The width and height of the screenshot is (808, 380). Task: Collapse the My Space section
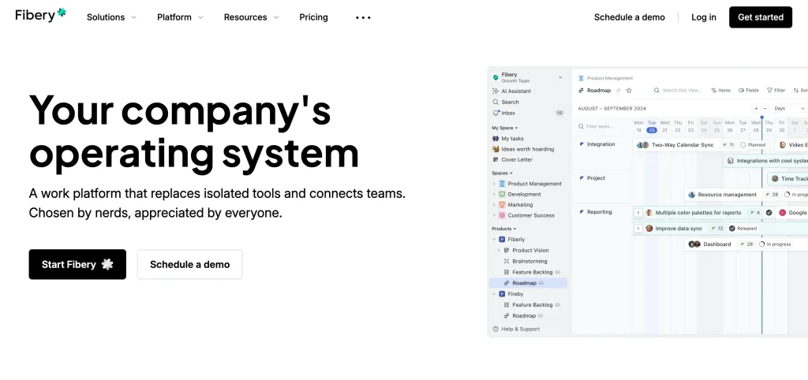tap(504, 128)
